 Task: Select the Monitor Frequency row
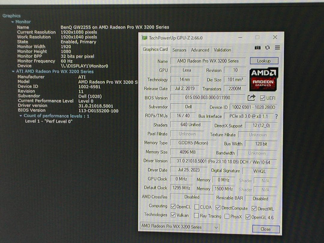tap(45, 61)
